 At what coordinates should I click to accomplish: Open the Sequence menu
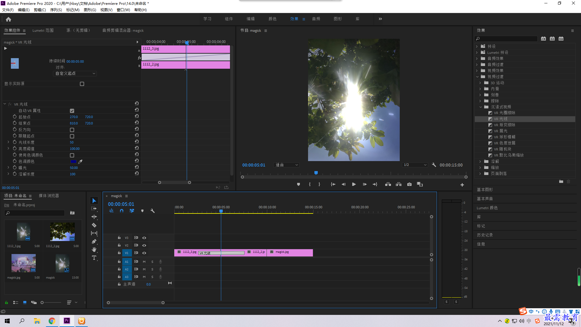56,10
